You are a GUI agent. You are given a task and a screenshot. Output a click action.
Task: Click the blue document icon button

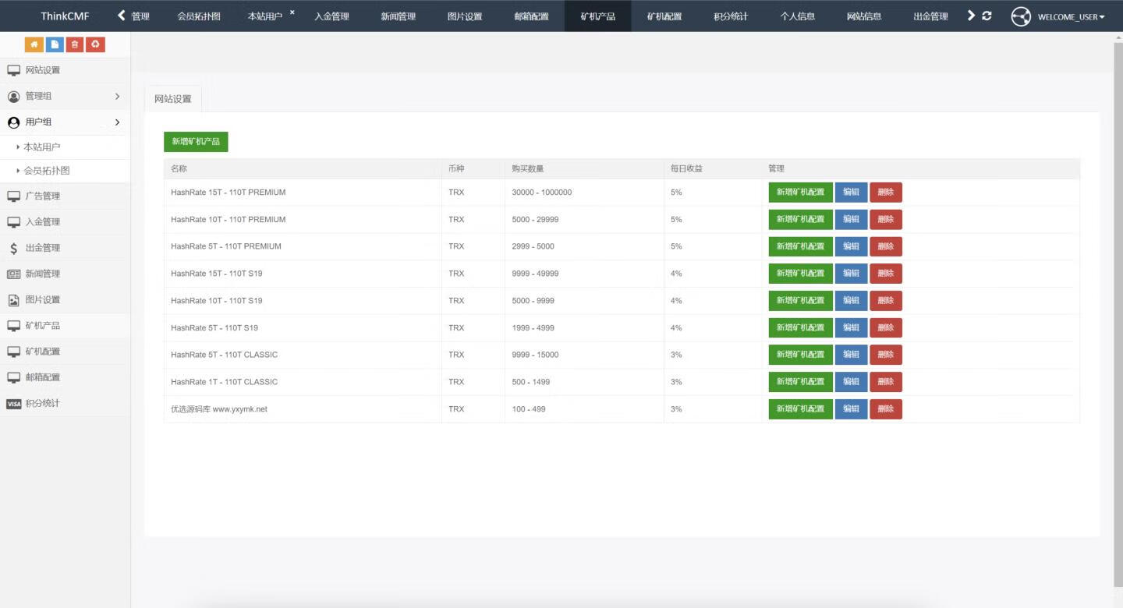pyautogui.click(x=55, y=44)
